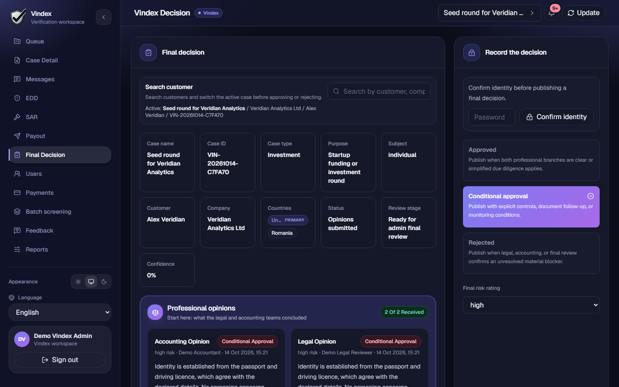
Task: Click the '2 Of 2 Received' status badge
Action: (x=404, y=312)
